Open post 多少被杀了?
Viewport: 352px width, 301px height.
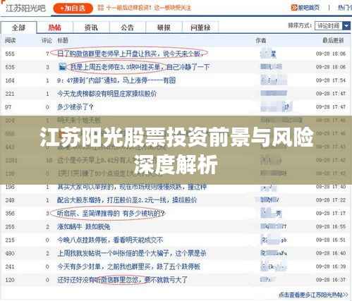pyautogui.click(x=75, y=107)
